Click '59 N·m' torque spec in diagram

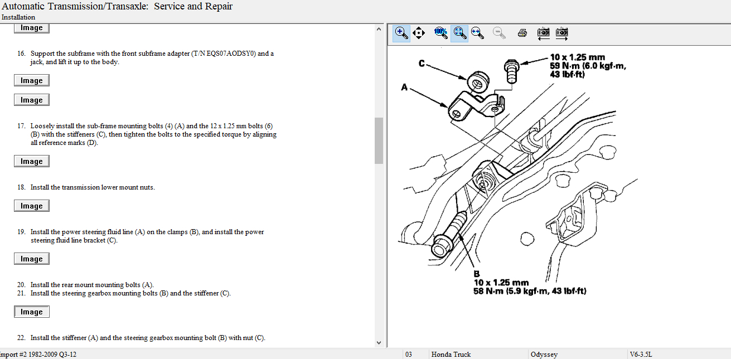point(588,66)
